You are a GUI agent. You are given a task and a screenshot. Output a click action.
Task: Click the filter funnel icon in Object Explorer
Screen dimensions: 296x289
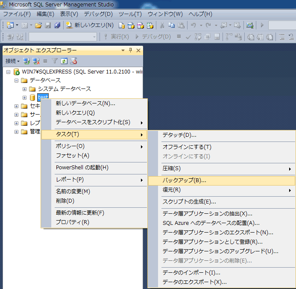tap(55, 61)
